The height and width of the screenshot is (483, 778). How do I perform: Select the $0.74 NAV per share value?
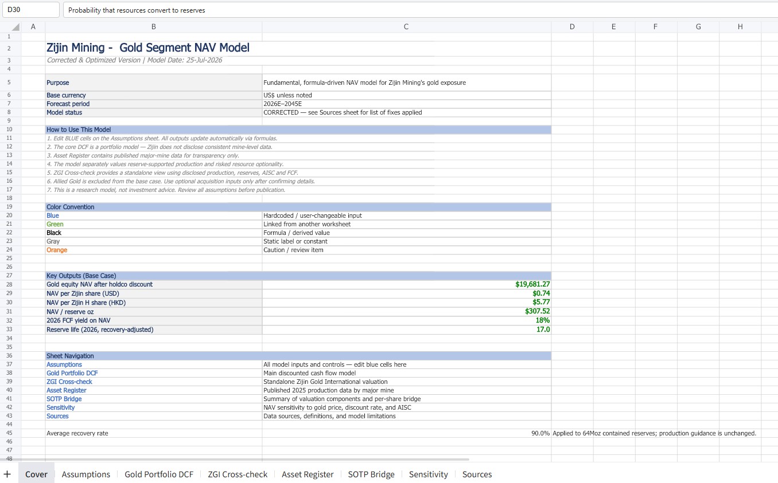[x=406, y=293]
